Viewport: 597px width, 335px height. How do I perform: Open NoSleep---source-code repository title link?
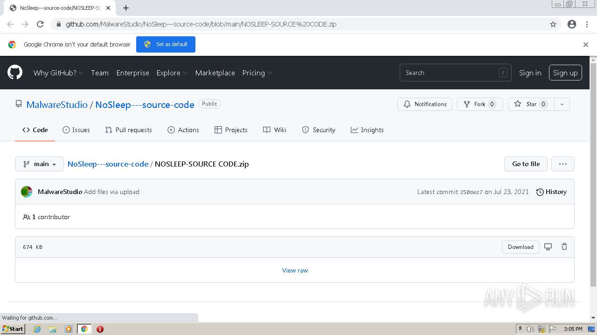pyautogui.click(x=145, y=105)
